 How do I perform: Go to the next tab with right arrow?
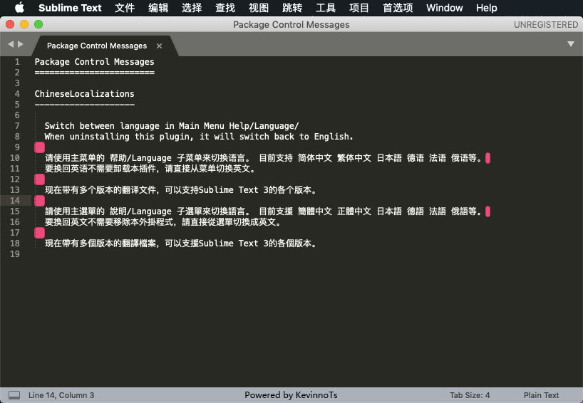[21, 44]
